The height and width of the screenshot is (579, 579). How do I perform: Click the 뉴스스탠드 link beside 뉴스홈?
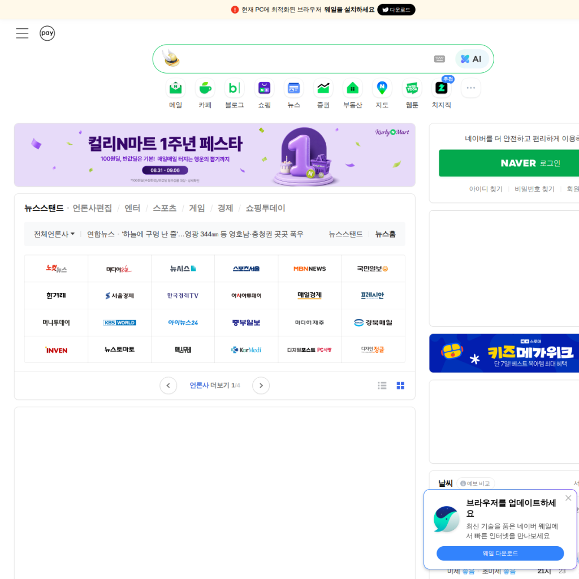345,234
